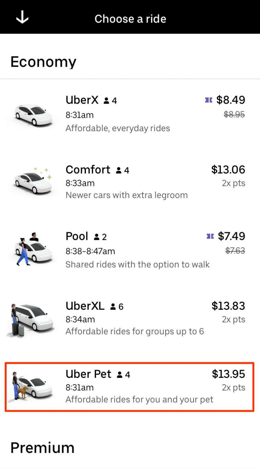This screenshot has width=260, height=469.
Task: Tap the purple promo ticket icon beside $8.49
Action: [x=208, y=100]
